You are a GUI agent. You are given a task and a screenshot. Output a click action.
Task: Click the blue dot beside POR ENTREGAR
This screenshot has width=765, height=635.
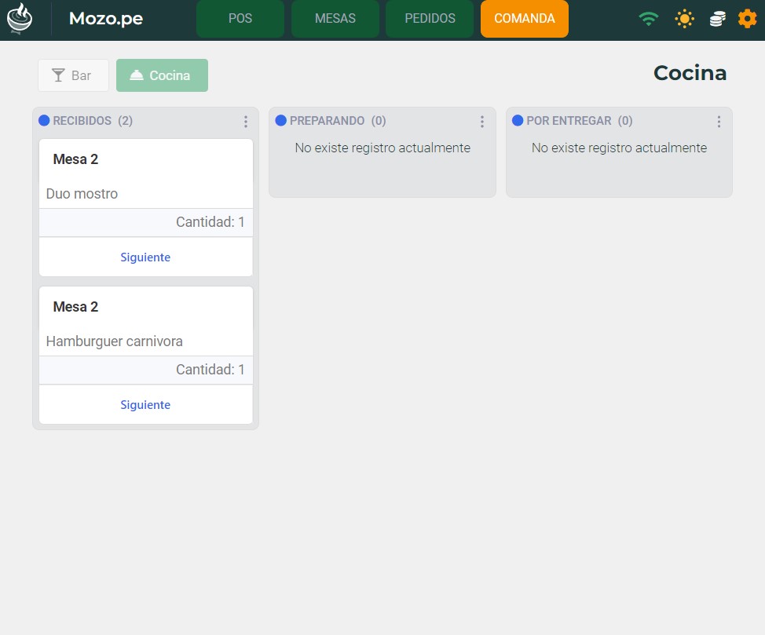(518, 121)
